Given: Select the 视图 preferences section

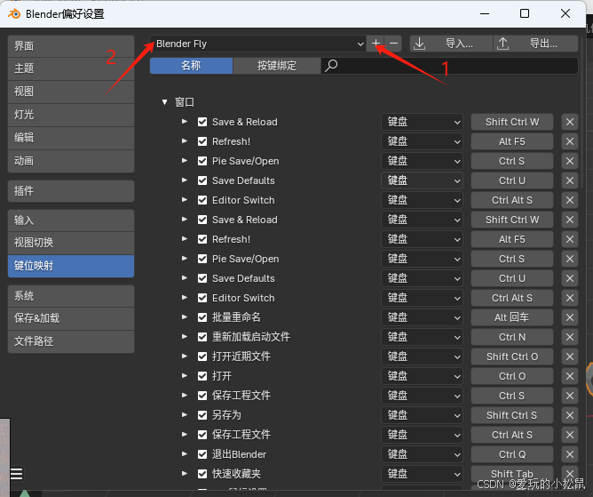Looking at the screenshot, I should (71, 92).
